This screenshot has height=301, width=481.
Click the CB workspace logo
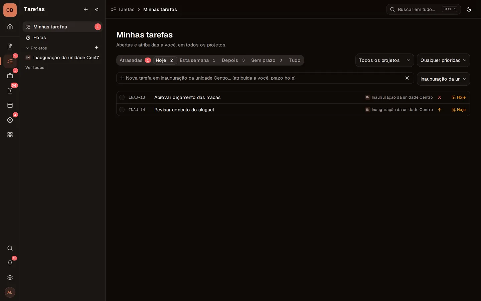pyautogui.click(x=10, y=10)
